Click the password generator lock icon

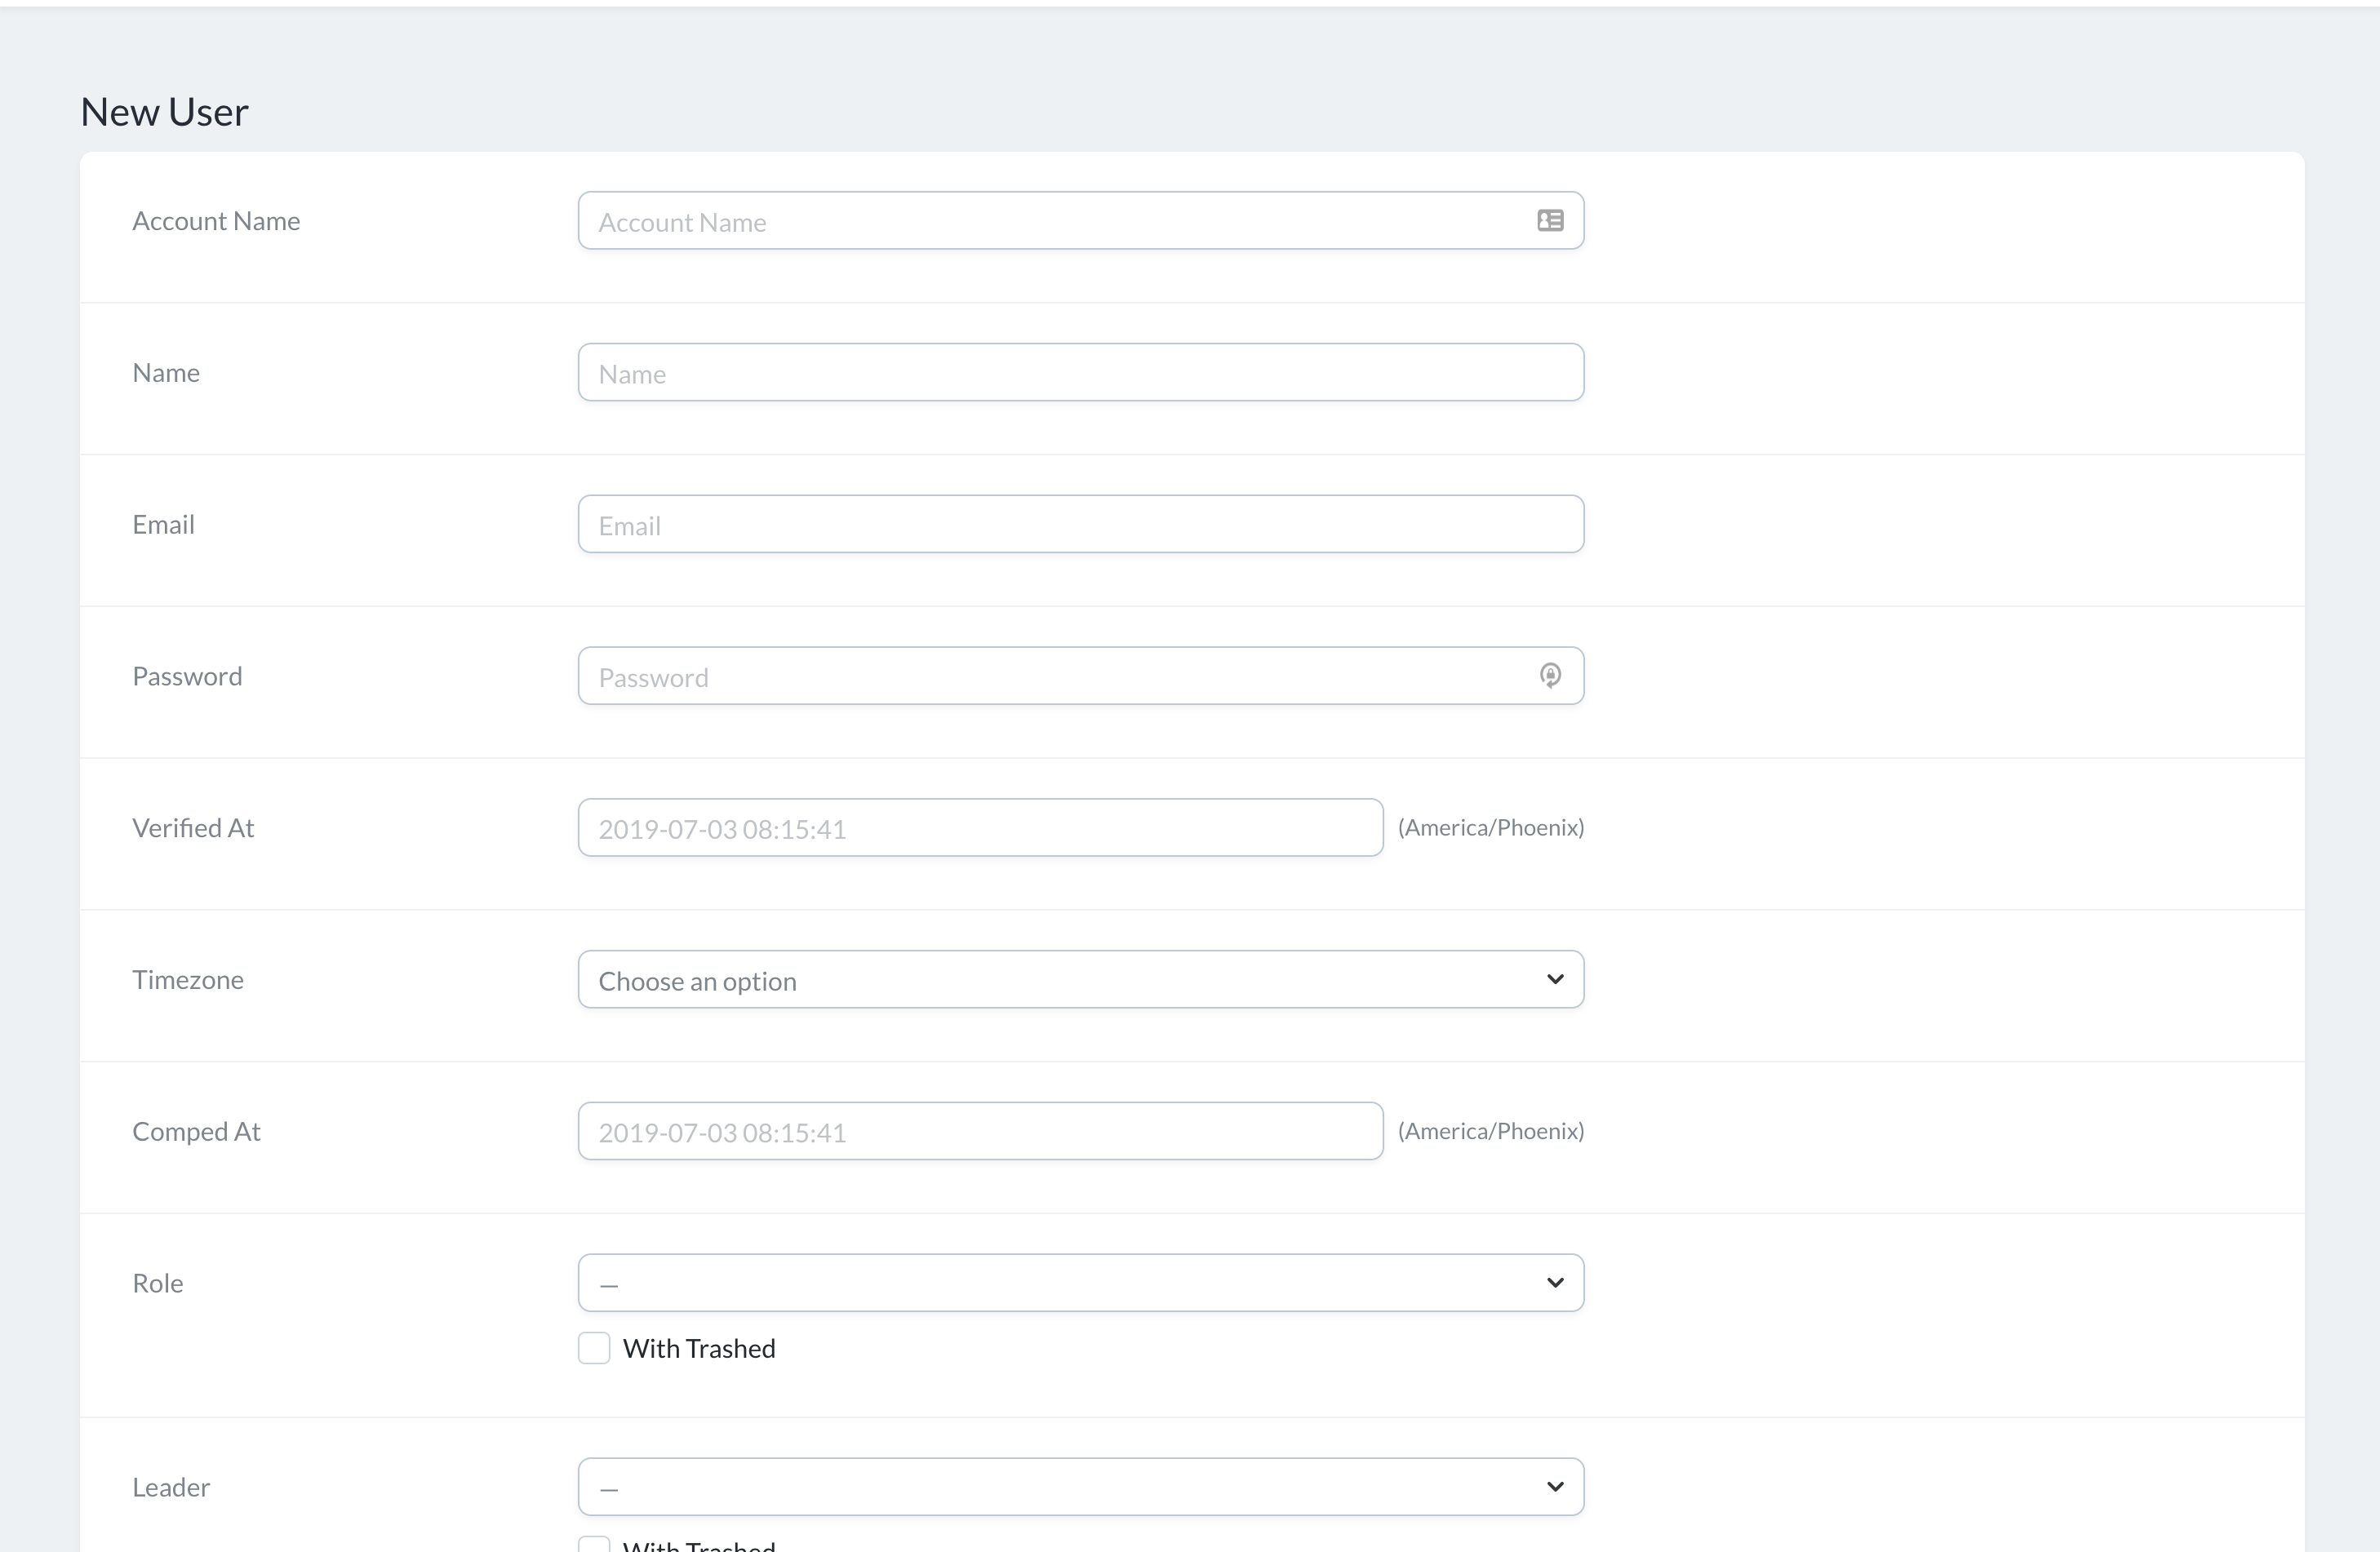[x=1551, y=675]
